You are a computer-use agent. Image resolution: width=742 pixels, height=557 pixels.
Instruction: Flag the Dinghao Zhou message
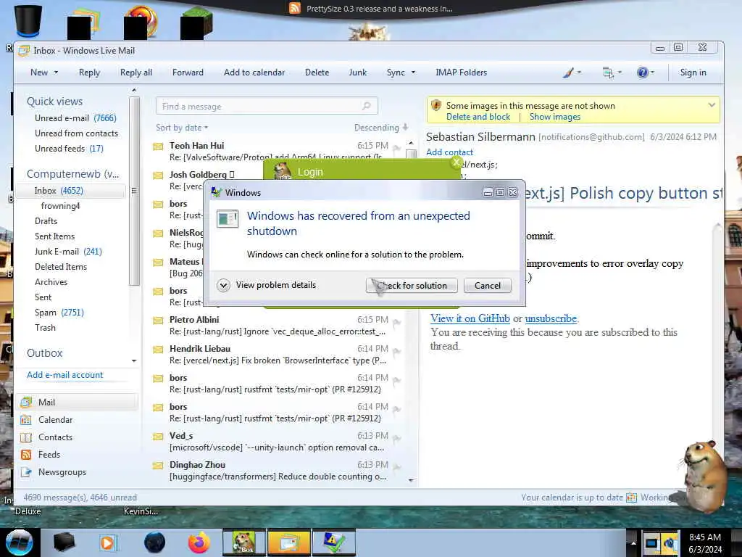396,468
